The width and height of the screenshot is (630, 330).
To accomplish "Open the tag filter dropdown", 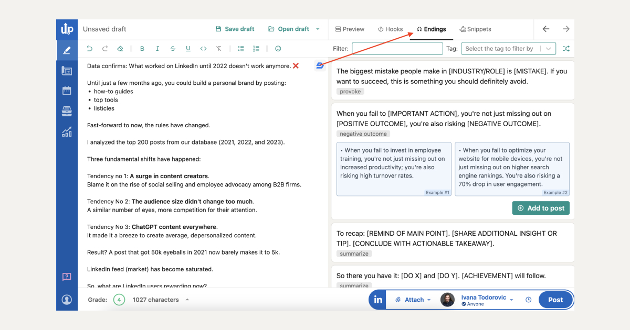I will click(x=507, y=48).
